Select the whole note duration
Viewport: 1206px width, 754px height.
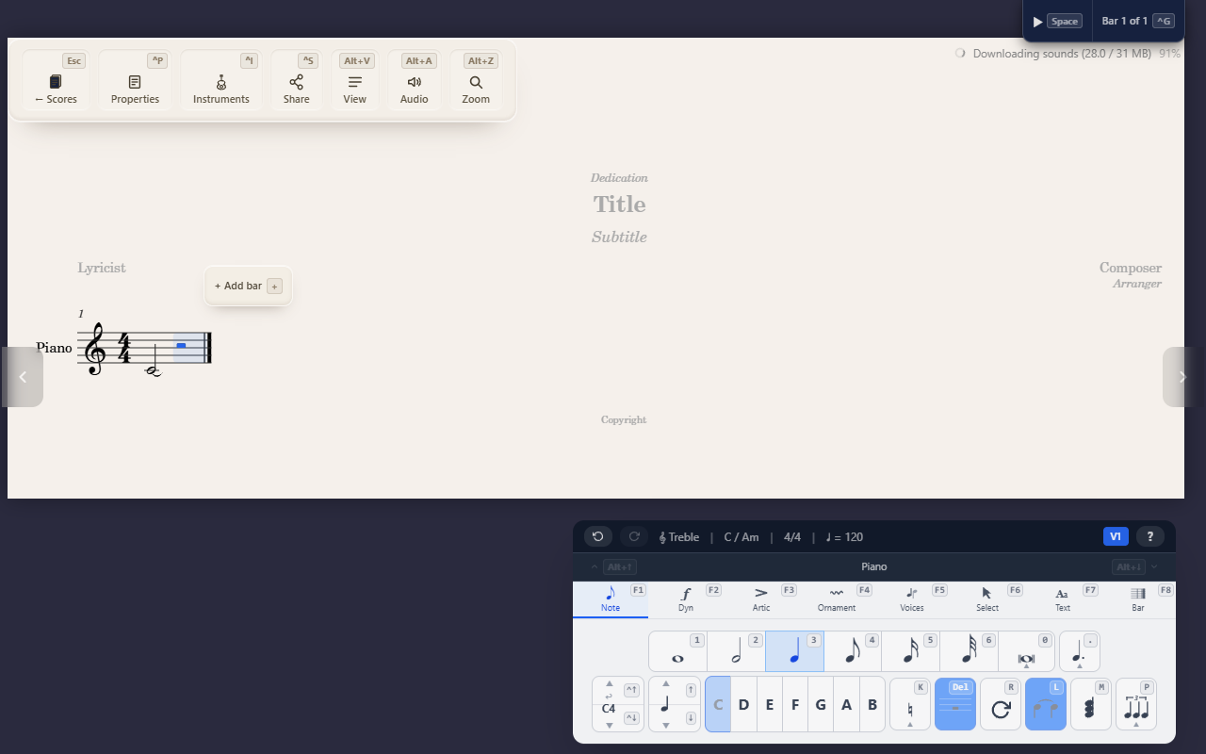(677, 651)
